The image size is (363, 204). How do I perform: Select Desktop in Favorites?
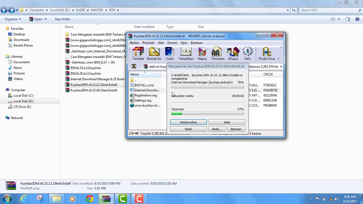[x=19, y=34]
